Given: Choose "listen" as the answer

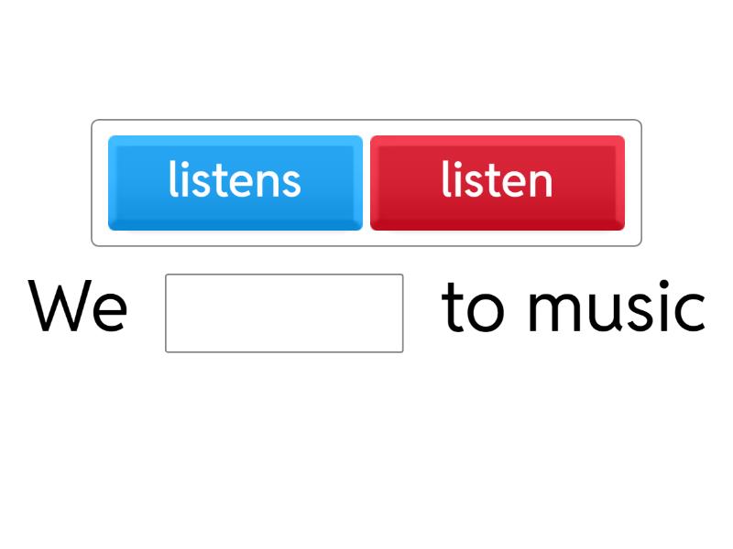Looking at the screenshot, I should (497, 182).
